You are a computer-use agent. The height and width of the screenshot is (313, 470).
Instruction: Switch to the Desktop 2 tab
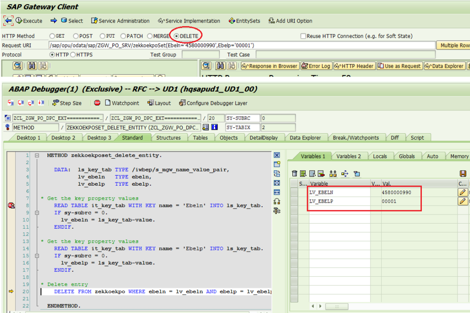[63, 137]
